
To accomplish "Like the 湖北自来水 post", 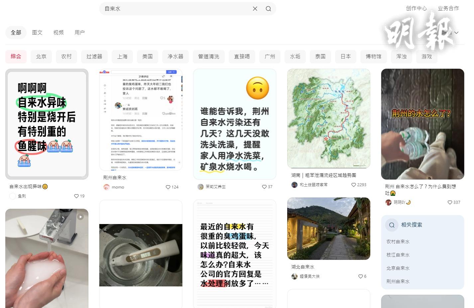I will pos(360,276).
